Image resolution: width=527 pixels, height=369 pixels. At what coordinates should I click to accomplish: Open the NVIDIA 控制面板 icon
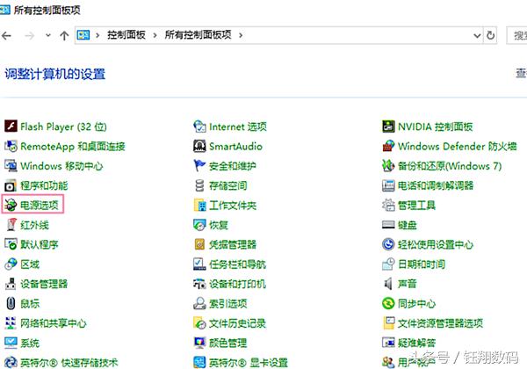389,127
